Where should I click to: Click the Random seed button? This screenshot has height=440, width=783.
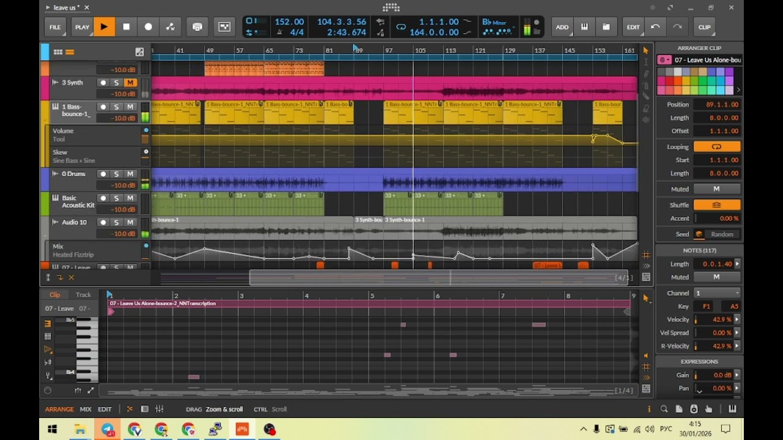722,234
